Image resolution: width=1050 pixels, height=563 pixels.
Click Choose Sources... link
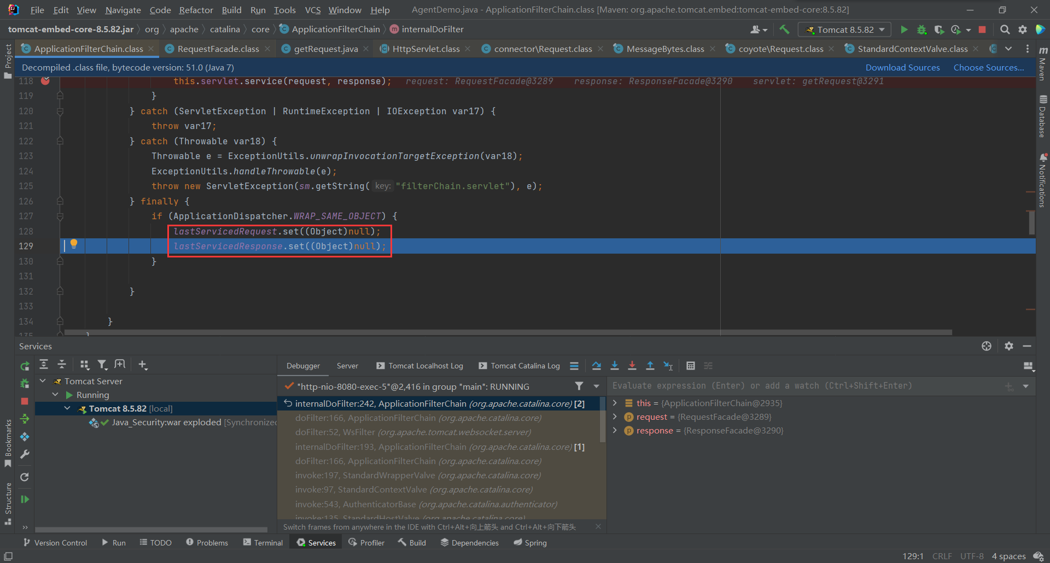pyautogui.click(x=989, y=67)
